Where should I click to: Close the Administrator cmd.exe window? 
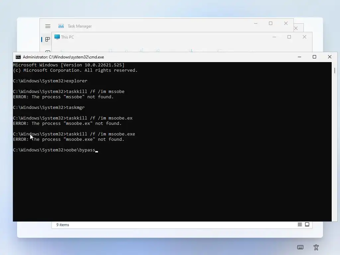pyautogui.click(x=330, y=57)
